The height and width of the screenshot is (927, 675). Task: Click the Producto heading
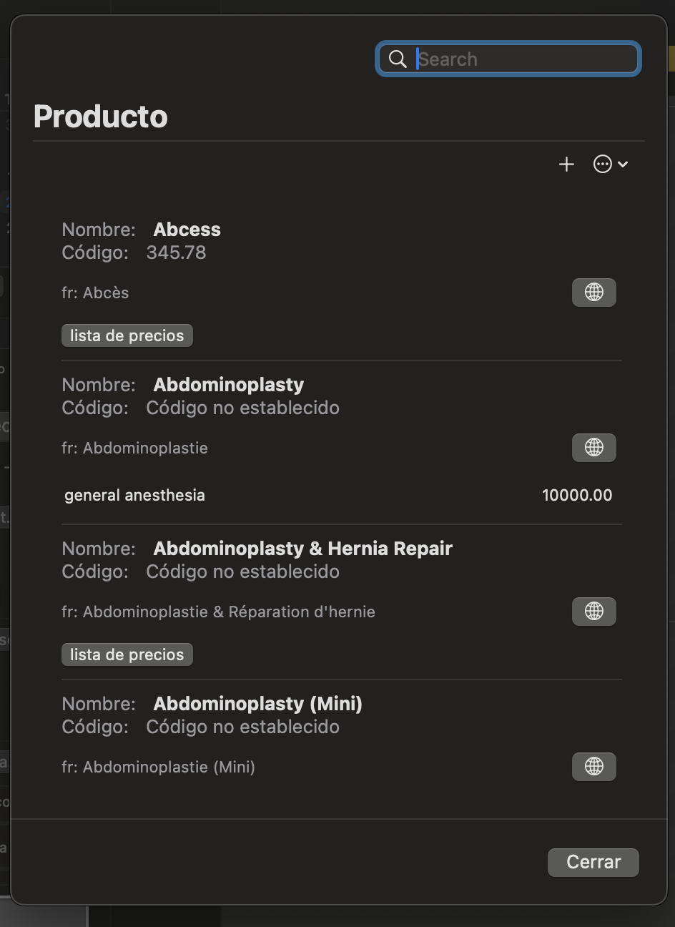point(101,117)
